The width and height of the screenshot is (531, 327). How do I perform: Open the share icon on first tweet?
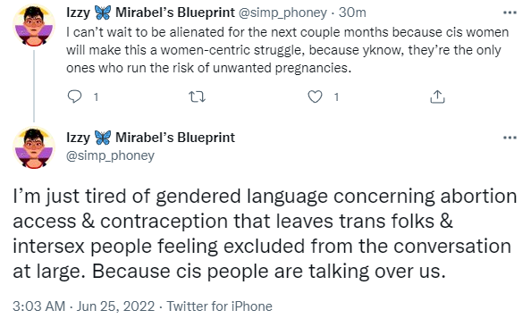pos(437,96)
